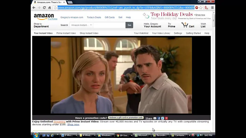Viewport: 246px width, 138px height.
Task: Open the volume control in the tray
Action: tap(202, 135)
